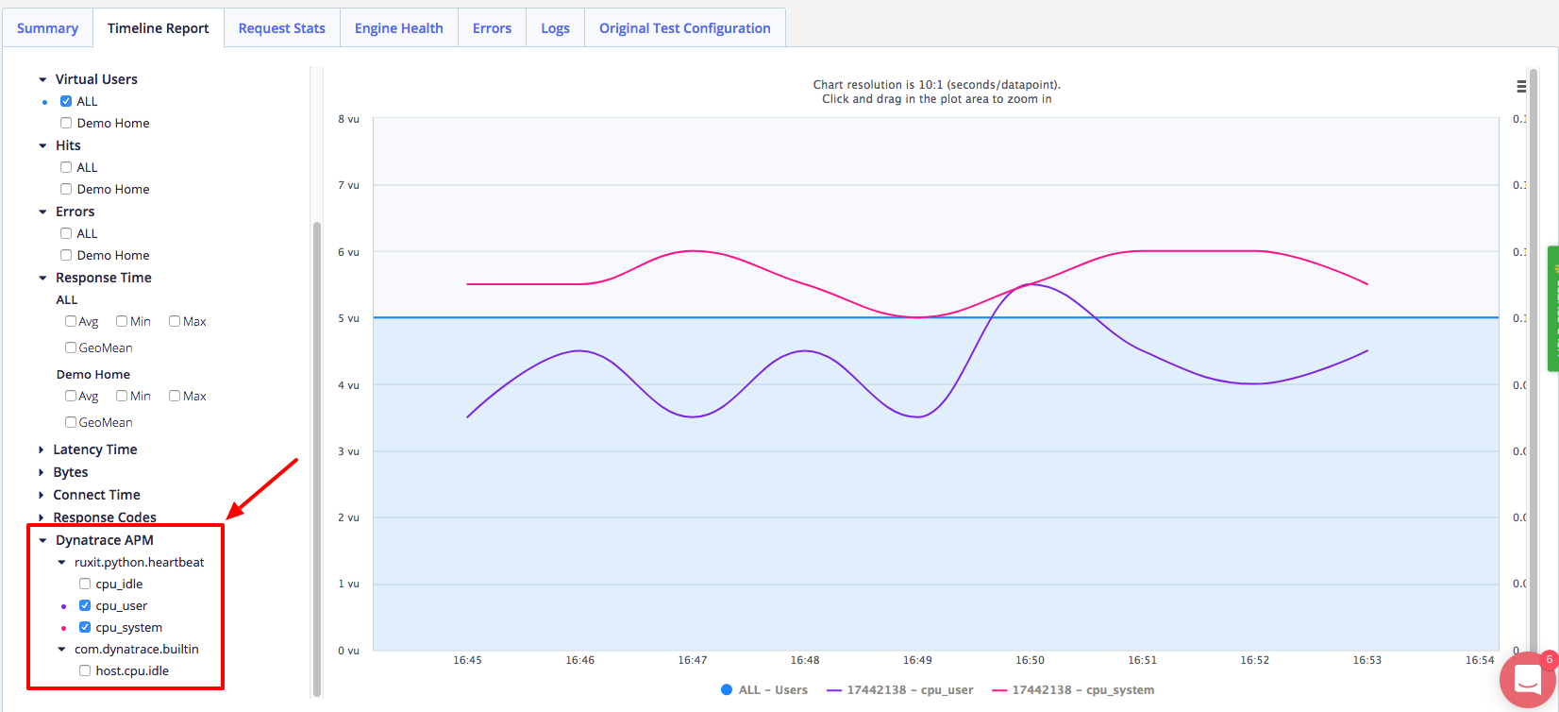Uncheck the cpu_user checkbox
Screen dimensions: 1559x712
pos(85,605)
